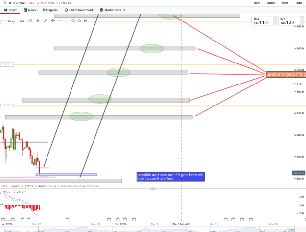Open the Market data tab
Image resolution: width=306 pixels, height=232 pixels.
pos(113,10)
